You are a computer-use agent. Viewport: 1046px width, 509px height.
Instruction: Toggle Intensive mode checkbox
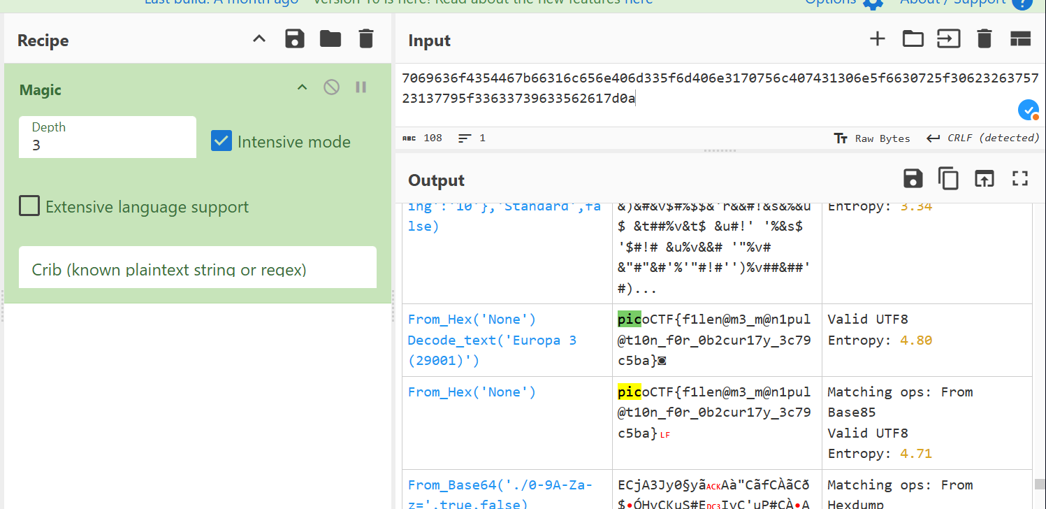[221, 141]
